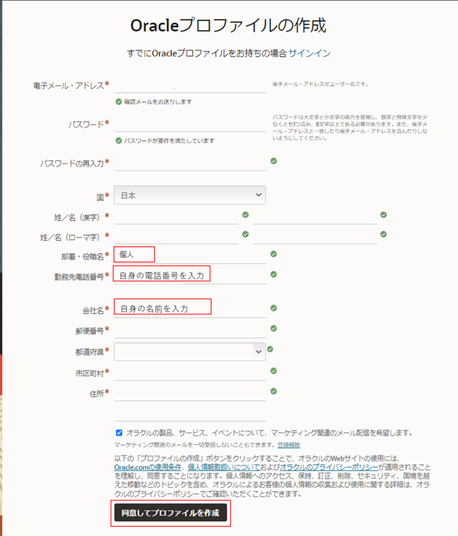The height and width of the screenshot is (536, 458).
Task: Click the green checkmark beside 会社名 field
Action: [x=273, y=308]
